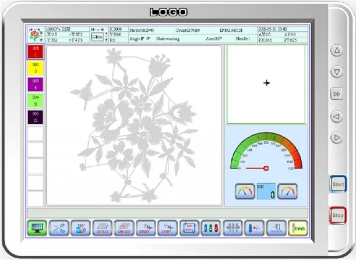Activate the scissors thread trim icon
This screenshot has height=260, width=356.
click(59, 228)
